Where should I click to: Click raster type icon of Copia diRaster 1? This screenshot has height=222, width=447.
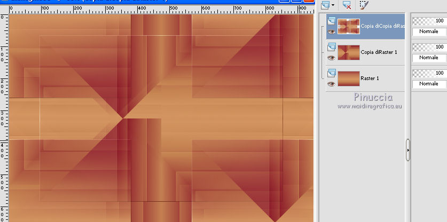332,47
